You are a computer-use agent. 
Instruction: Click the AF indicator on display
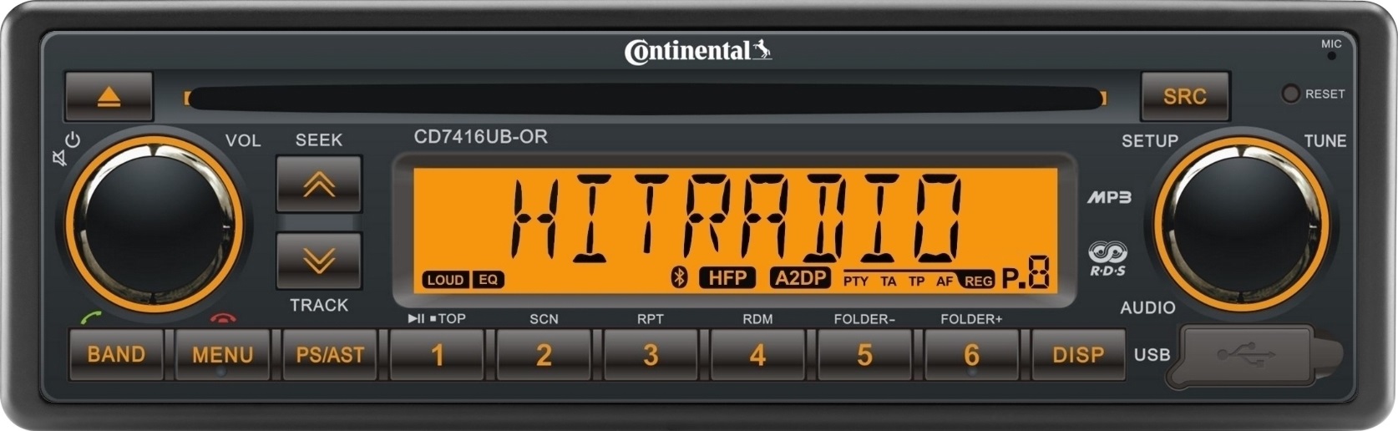point(944,281)
